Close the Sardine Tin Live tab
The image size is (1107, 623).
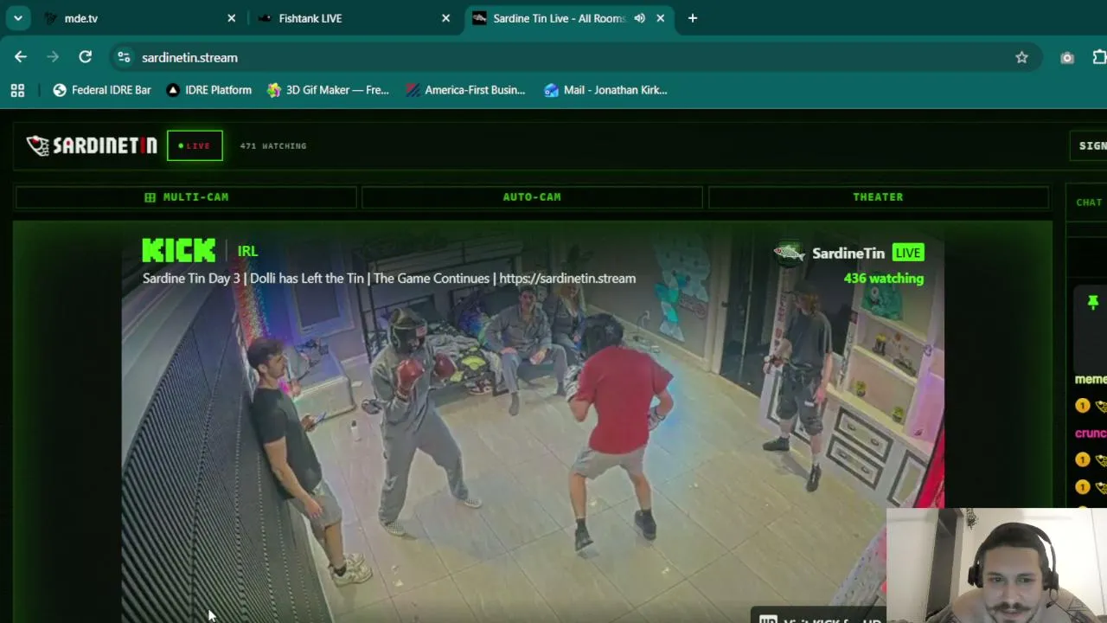pyautogui.click(x=660, y=18)
